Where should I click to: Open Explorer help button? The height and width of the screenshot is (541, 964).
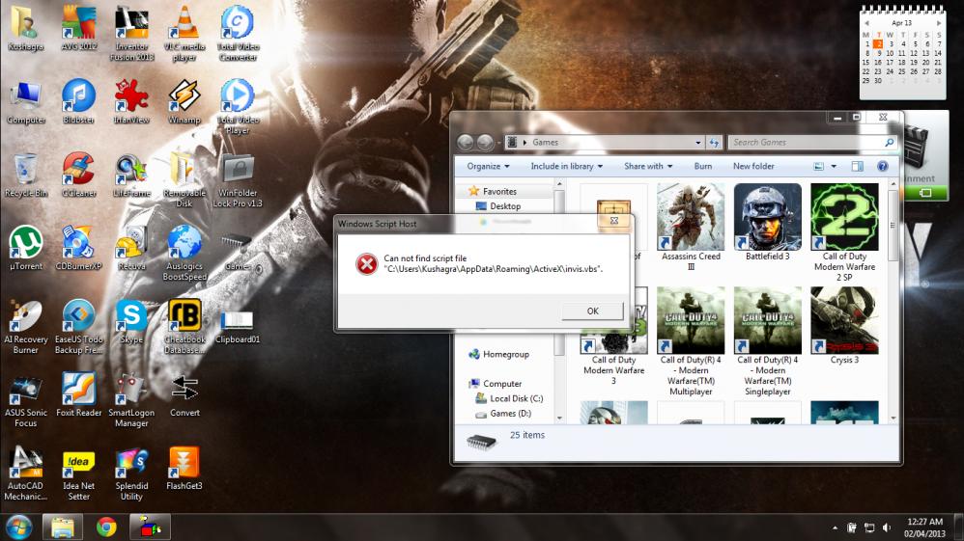tap(882, 167)
